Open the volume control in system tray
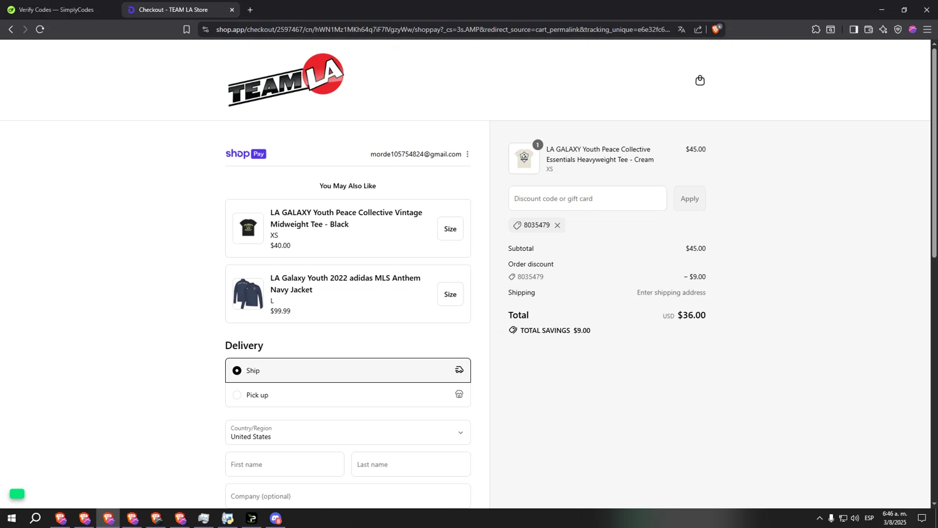The width and height of the screenshot is (938, 528). pos(855,518)
